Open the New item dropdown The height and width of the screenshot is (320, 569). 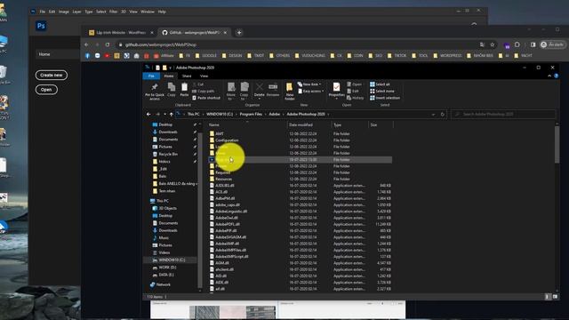point(309,84)
